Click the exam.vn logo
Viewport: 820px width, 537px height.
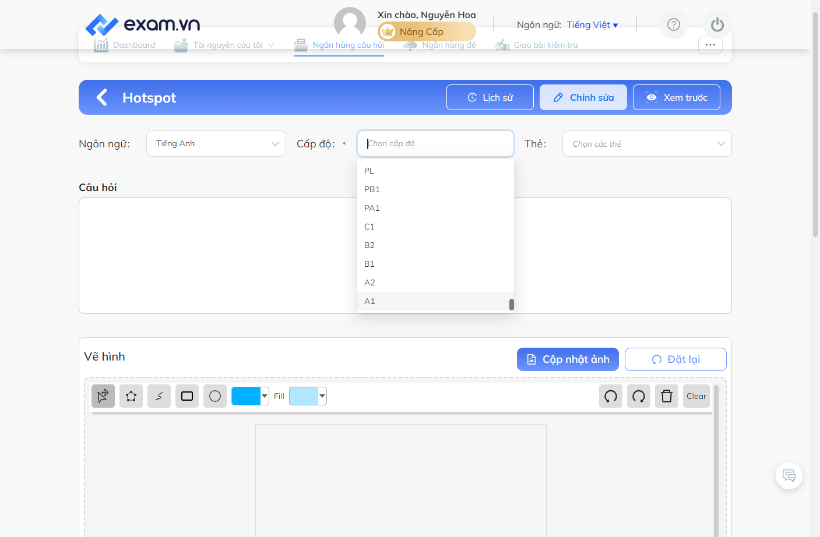(x=143, y=24)
